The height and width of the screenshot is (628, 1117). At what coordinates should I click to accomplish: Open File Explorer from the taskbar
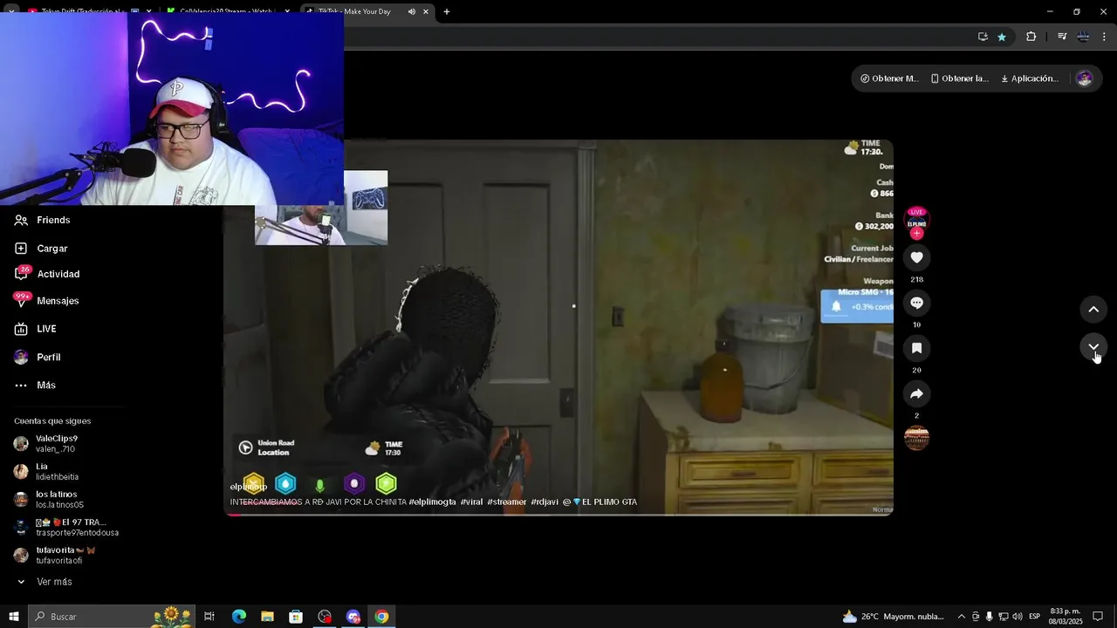(267, 617)
